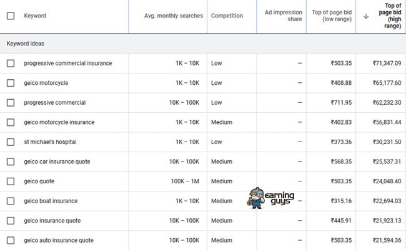Sort by Competition column header
This screenshot has width=406, height=250.
227,16
